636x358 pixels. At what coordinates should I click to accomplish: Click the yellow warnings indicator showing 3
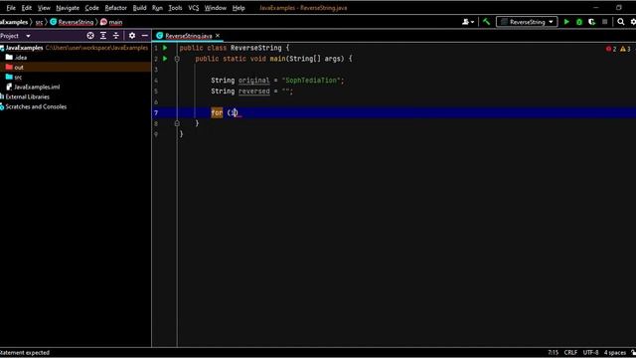[625, 49]
